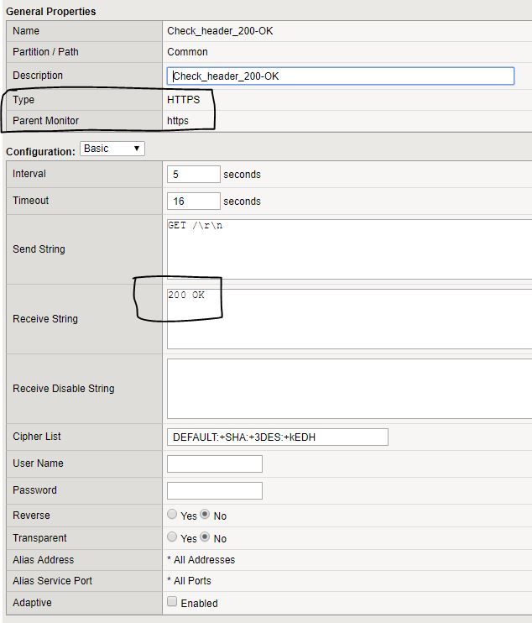Viewport: 532px width, 623px height.
Task: Click the Receive Disable String textarea
Action: point(349,389)
